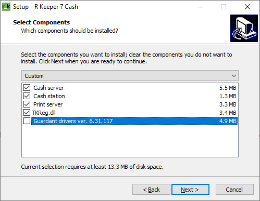260x201 pixels.
Task: Uncheck the Cash station checkbox
Action: point(27,96)
